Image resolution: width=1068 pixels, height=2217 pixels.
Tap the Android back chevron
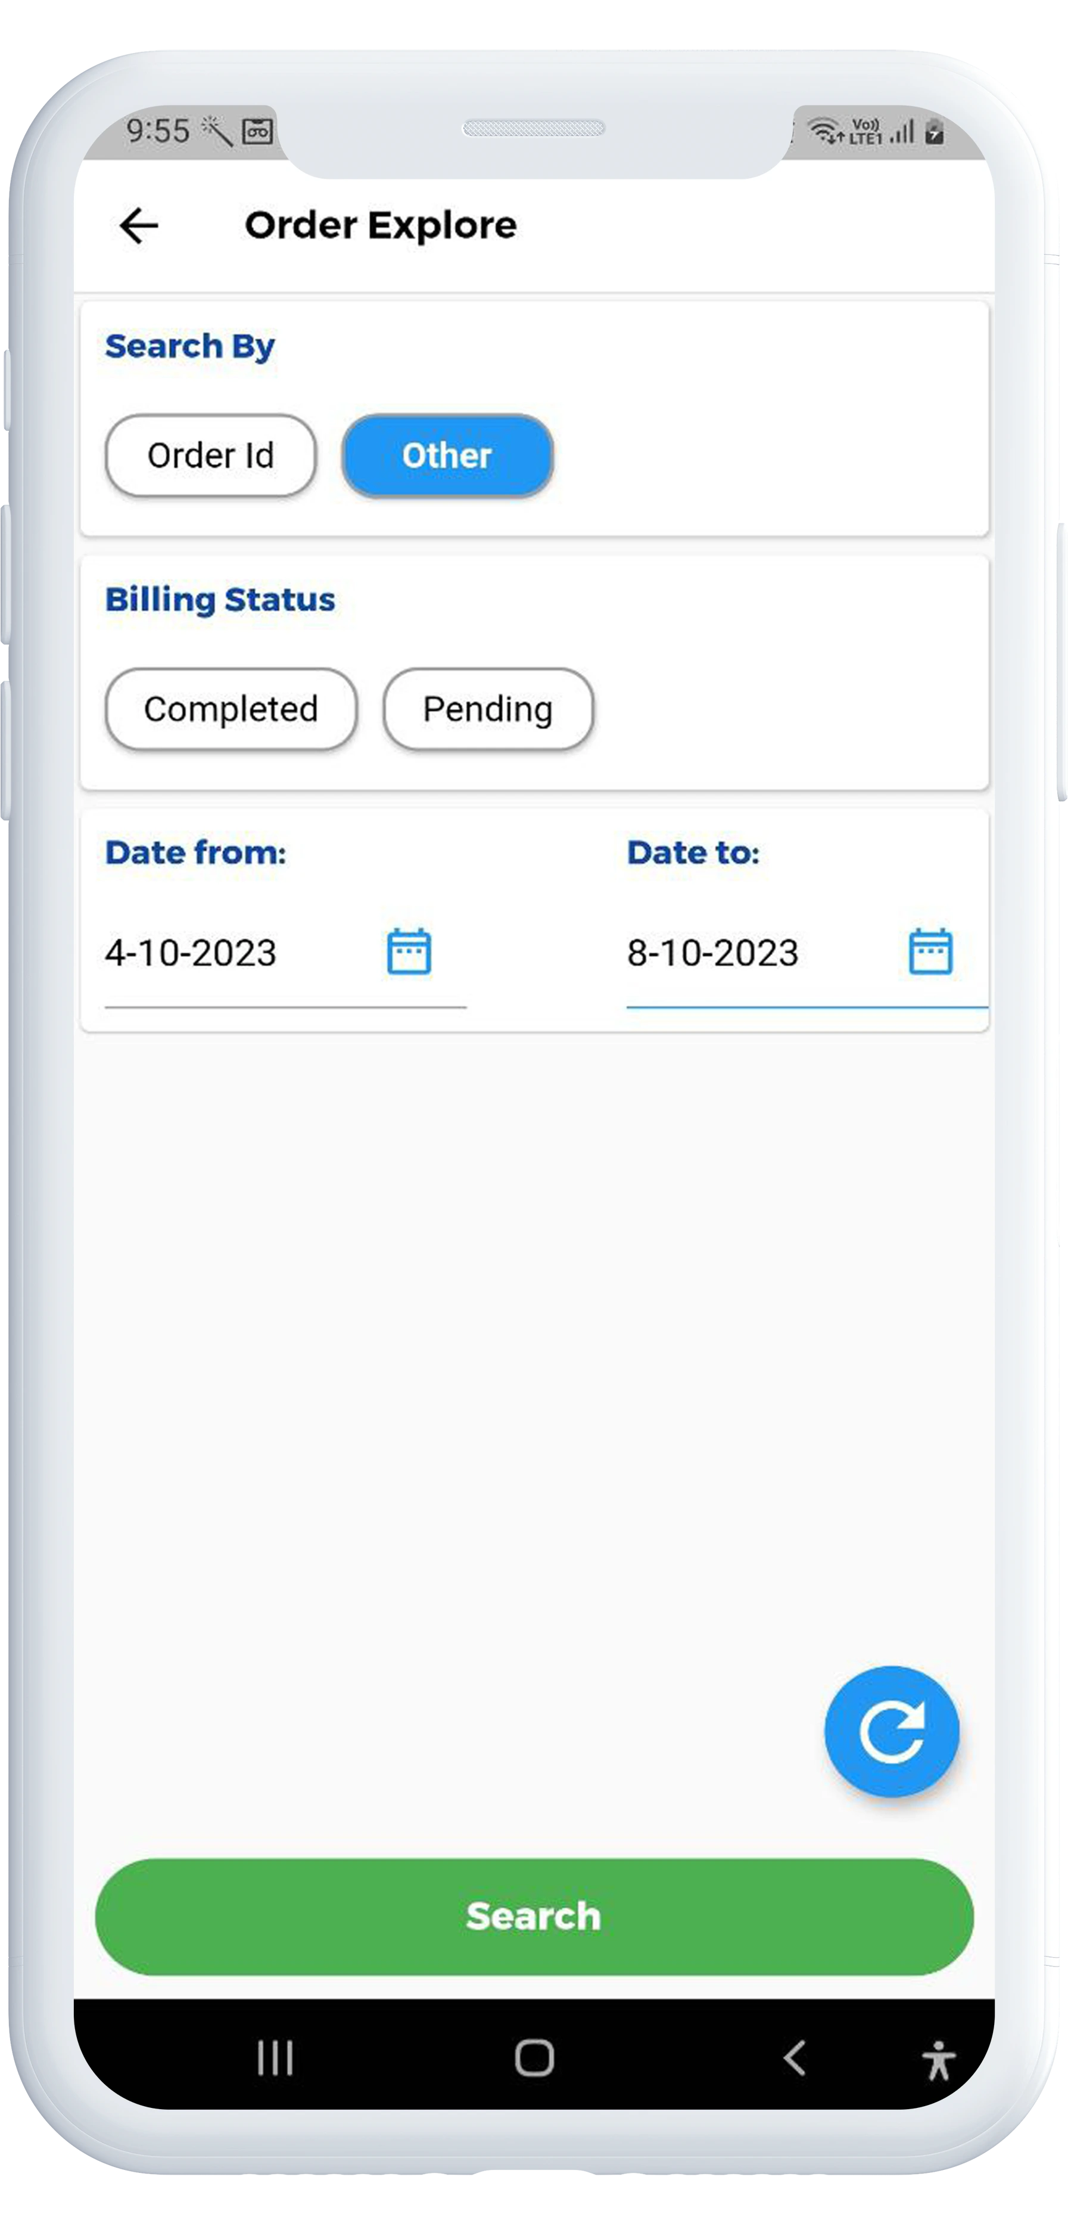tap(795, 2058)
